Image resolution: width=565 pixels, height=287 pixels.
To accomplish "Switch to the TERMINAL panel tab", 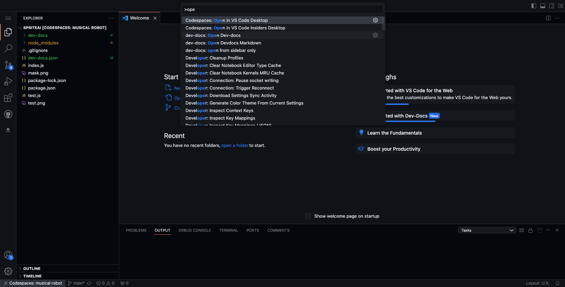I will click(x=229, y=230).
